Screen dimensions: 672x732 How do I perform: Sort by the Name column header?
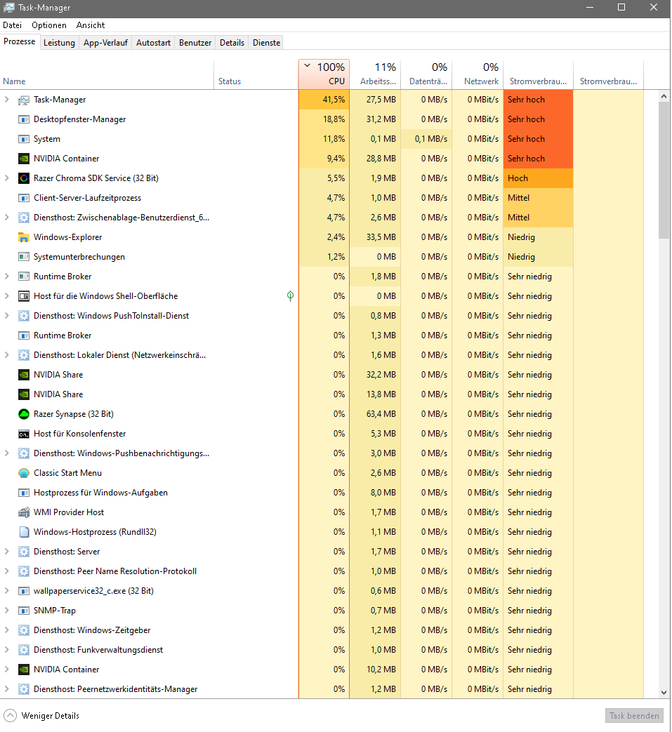click(107, 74)
